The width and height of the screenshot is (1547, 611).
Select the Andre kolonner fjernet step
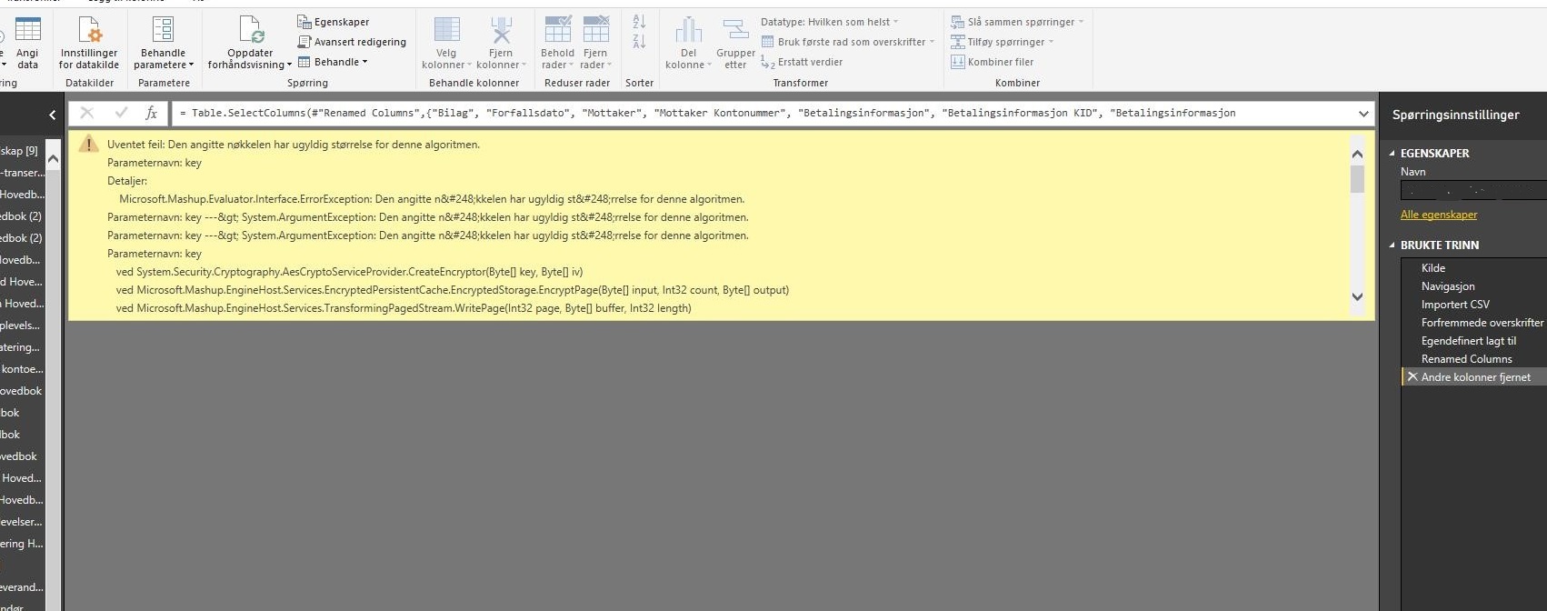click(x=1475, y=377)
